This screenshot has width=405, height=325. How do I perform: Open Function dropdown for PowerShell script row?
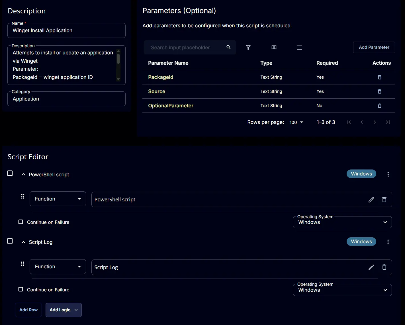[58, 199]
